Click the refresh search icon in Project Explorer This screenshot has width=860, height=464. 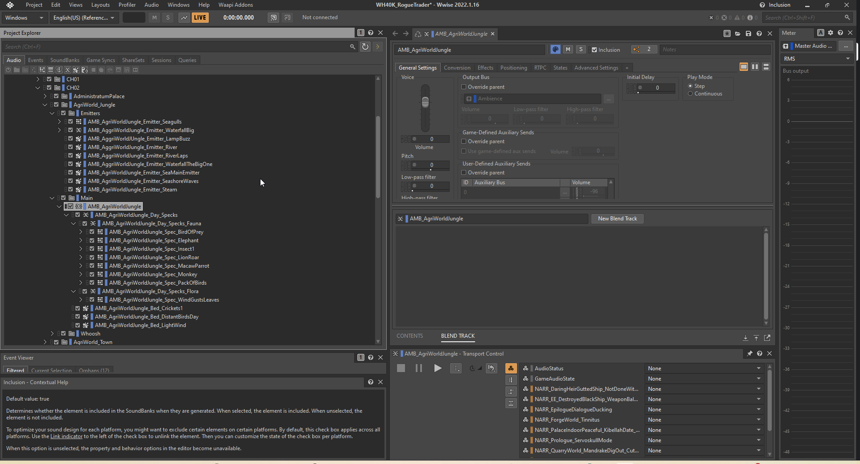click(x=365, y=46)
